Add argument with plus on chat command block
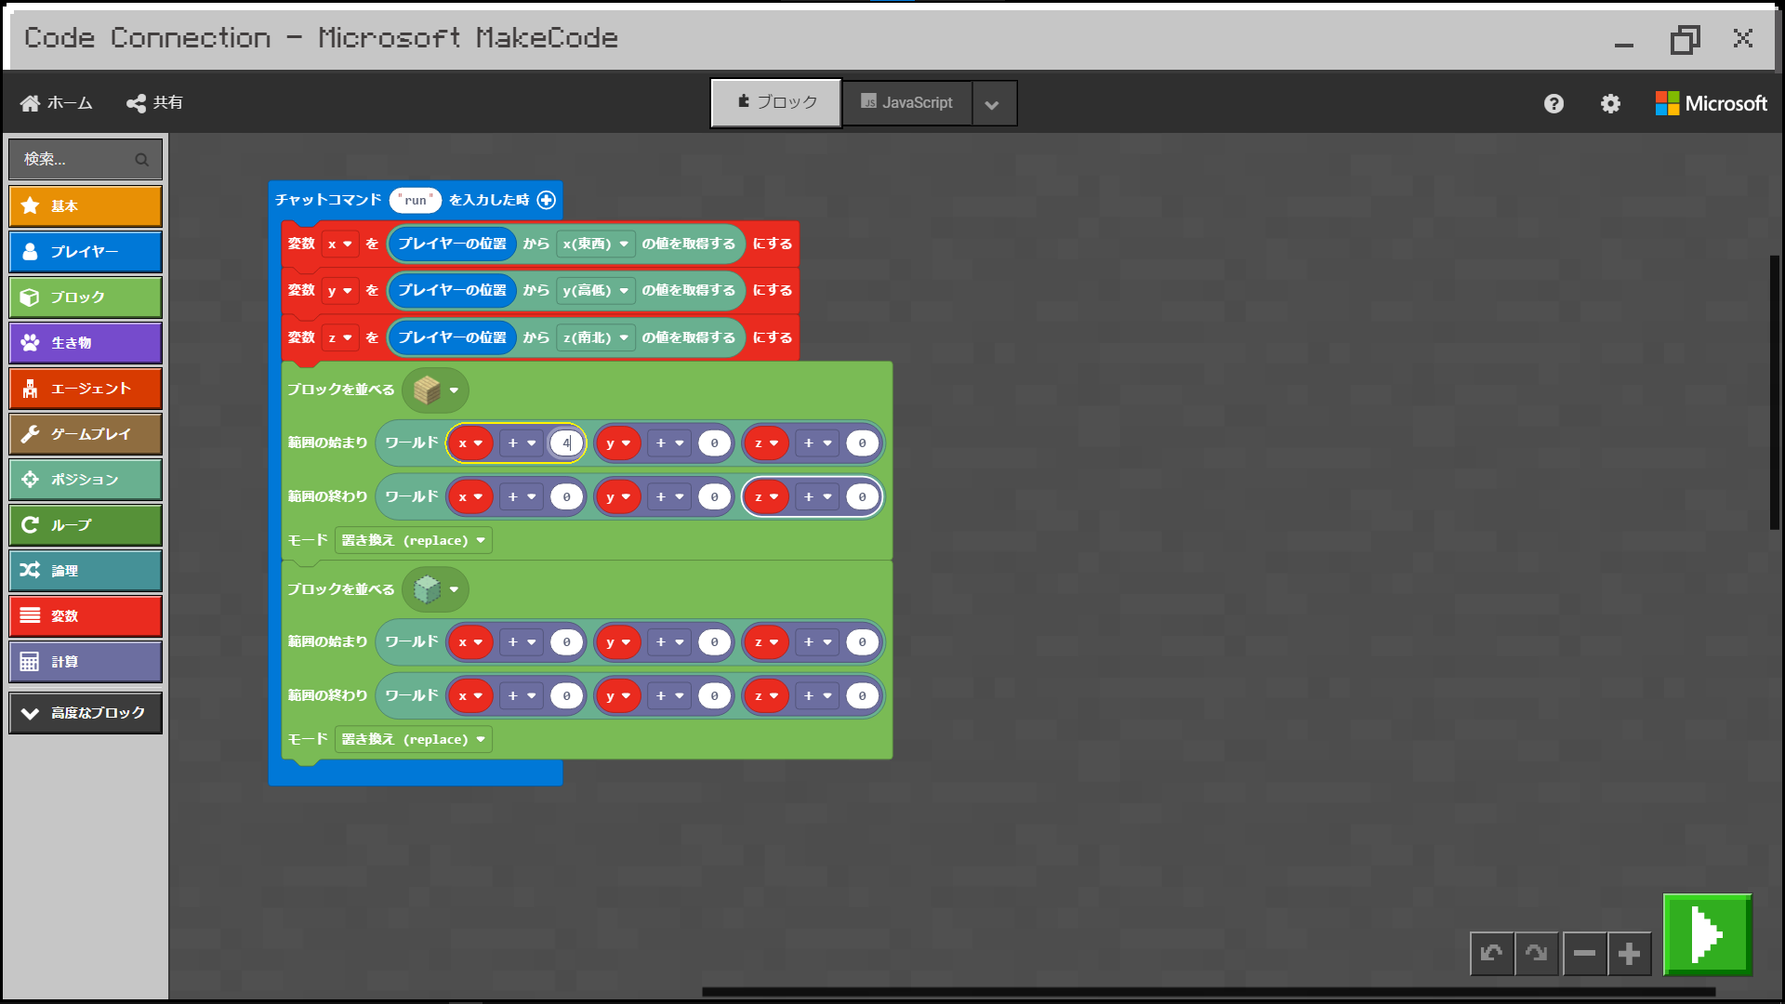 (x=547, y=200)
